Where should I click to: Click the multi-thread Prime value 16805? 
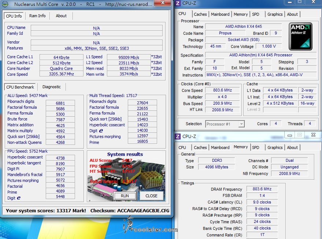142,141
